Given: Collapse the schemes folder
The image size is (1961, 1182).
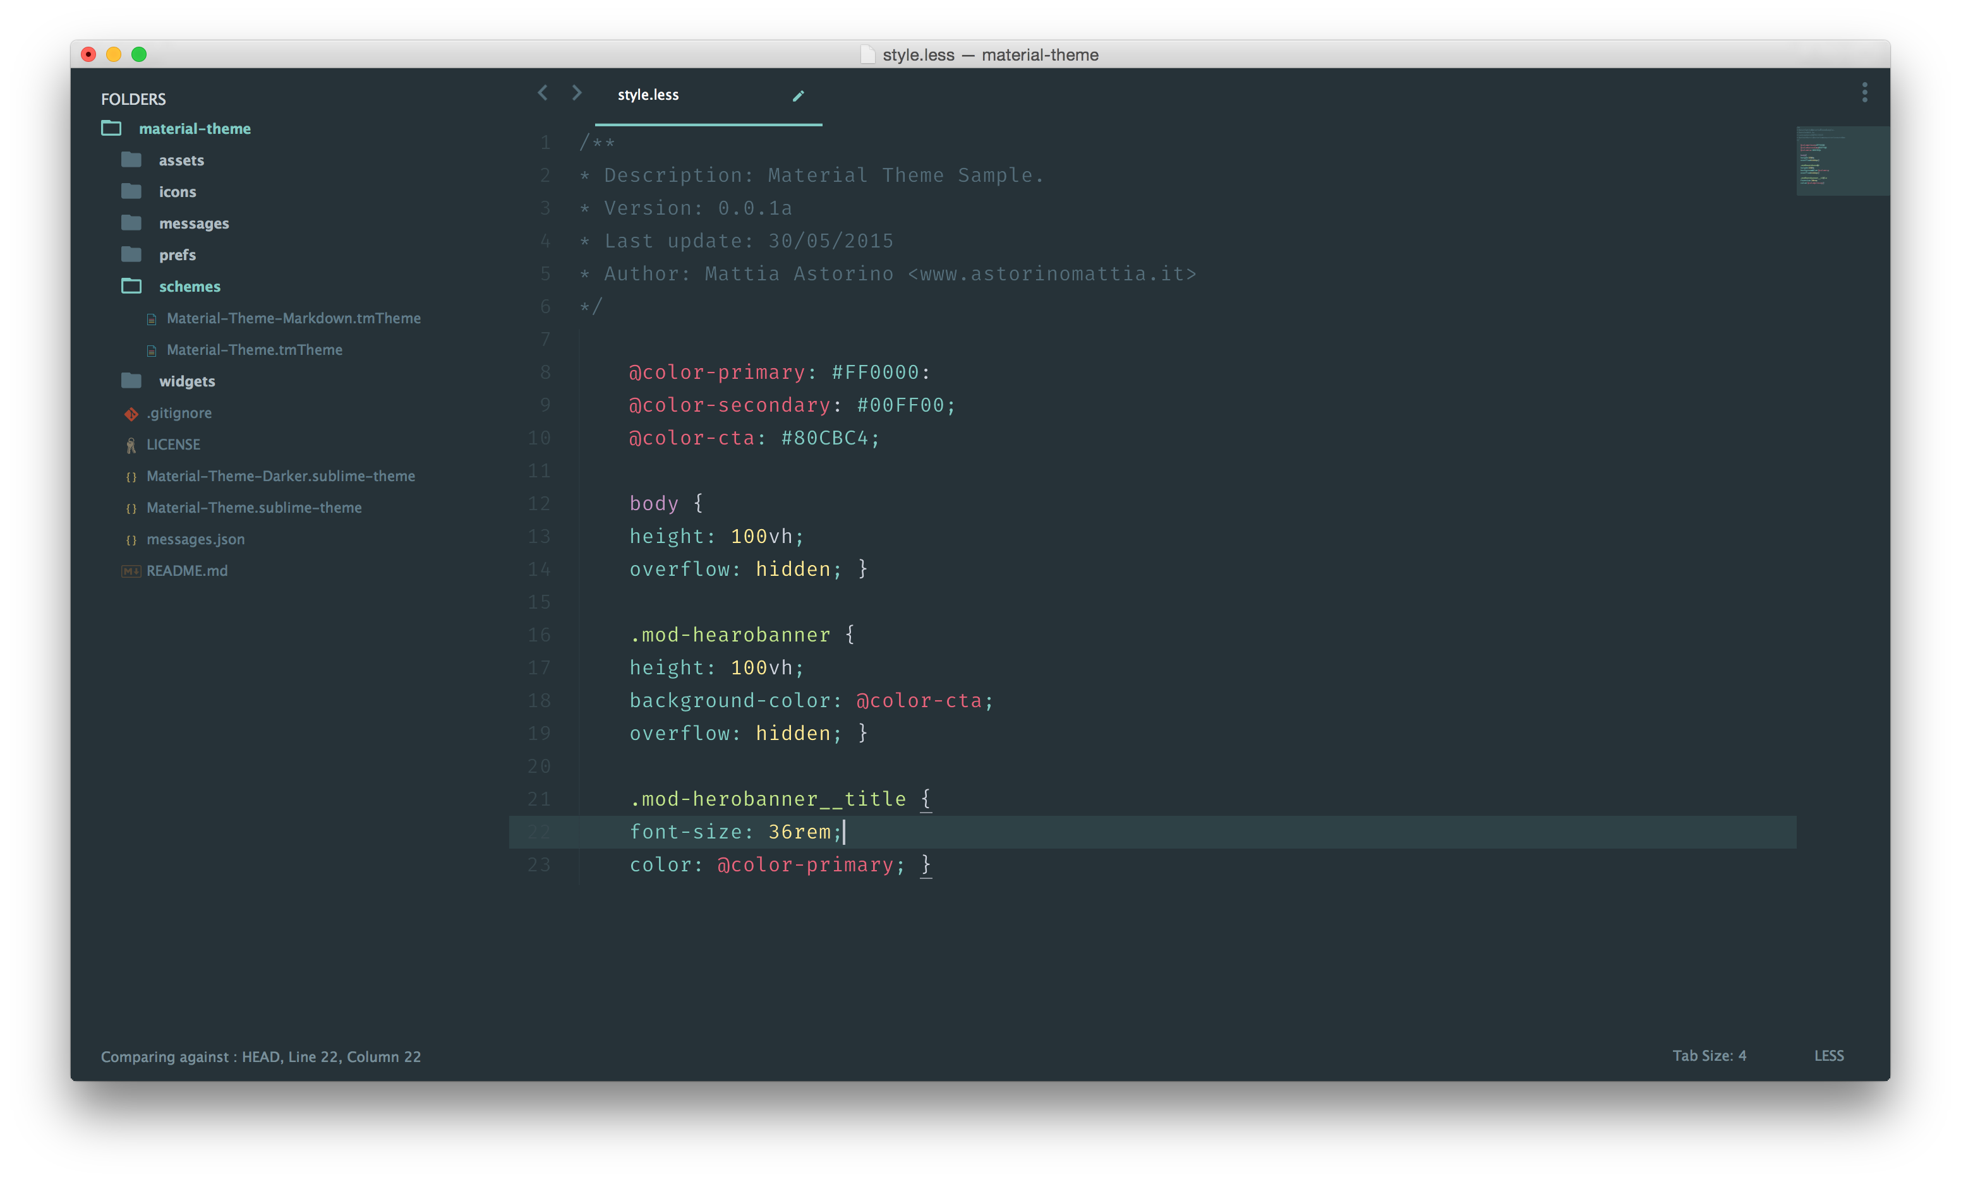Looking at the screenshot, I should coord(190,287).
